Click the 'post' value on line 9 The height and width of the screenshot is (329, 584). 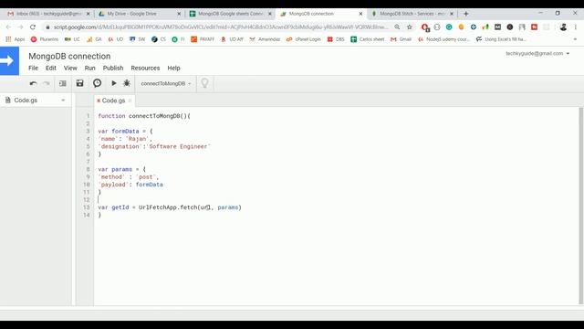(x=146, y=177)
